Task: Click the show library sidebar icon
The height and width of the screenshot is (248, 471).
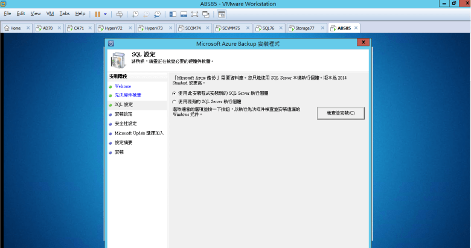Action: 173,13
